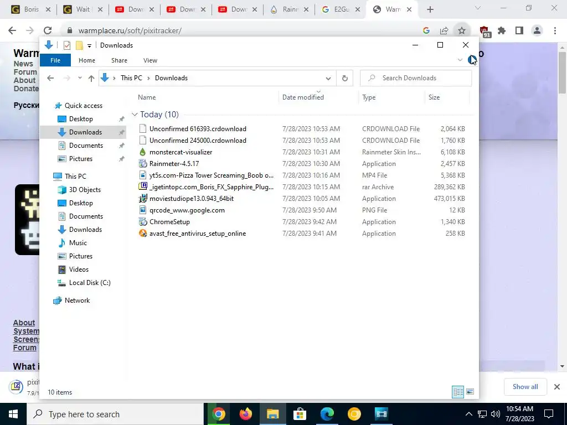Select Unconfirmed 616393.crdownload file
The width and height of the screenshot is (567, 425).
coord(198,128)
